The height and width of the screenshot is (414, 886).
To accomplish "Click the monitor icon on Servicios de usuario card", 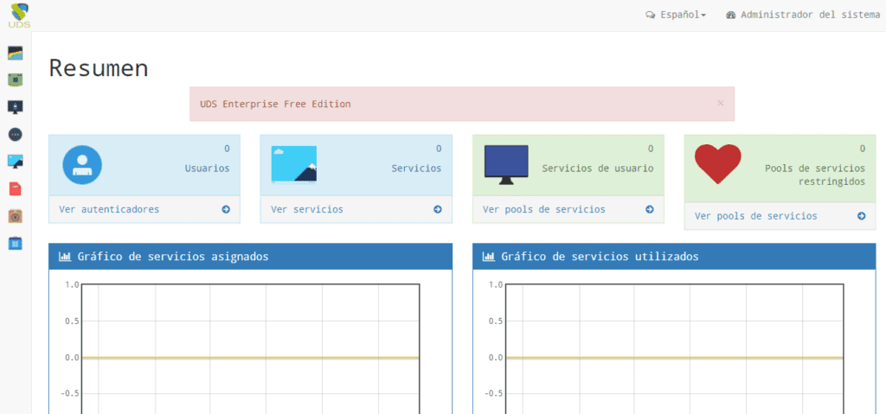I will [506, 165].
